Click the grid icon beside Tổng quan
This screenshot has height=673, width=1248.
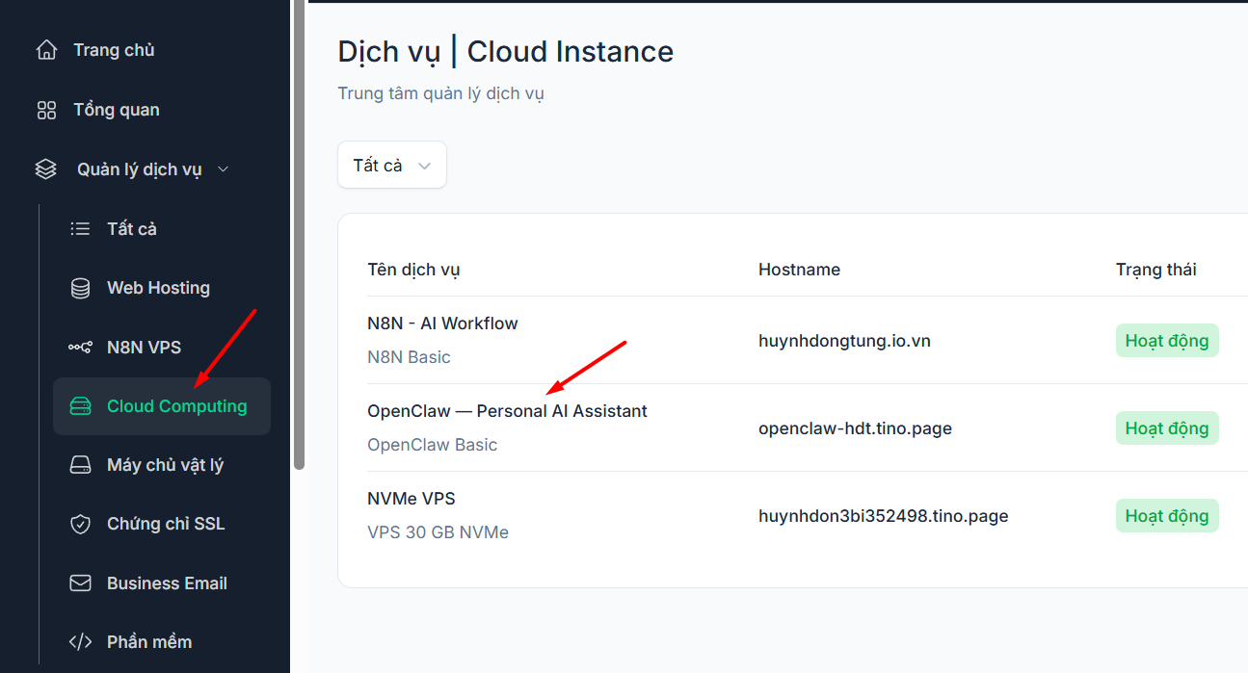[45, 109]
